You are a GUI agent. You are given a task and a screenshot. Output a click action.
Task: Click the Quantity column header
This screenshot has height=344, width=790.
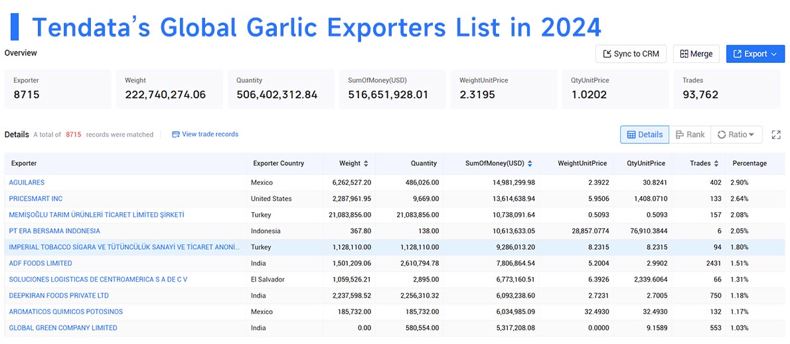click(x=424, y=164)
